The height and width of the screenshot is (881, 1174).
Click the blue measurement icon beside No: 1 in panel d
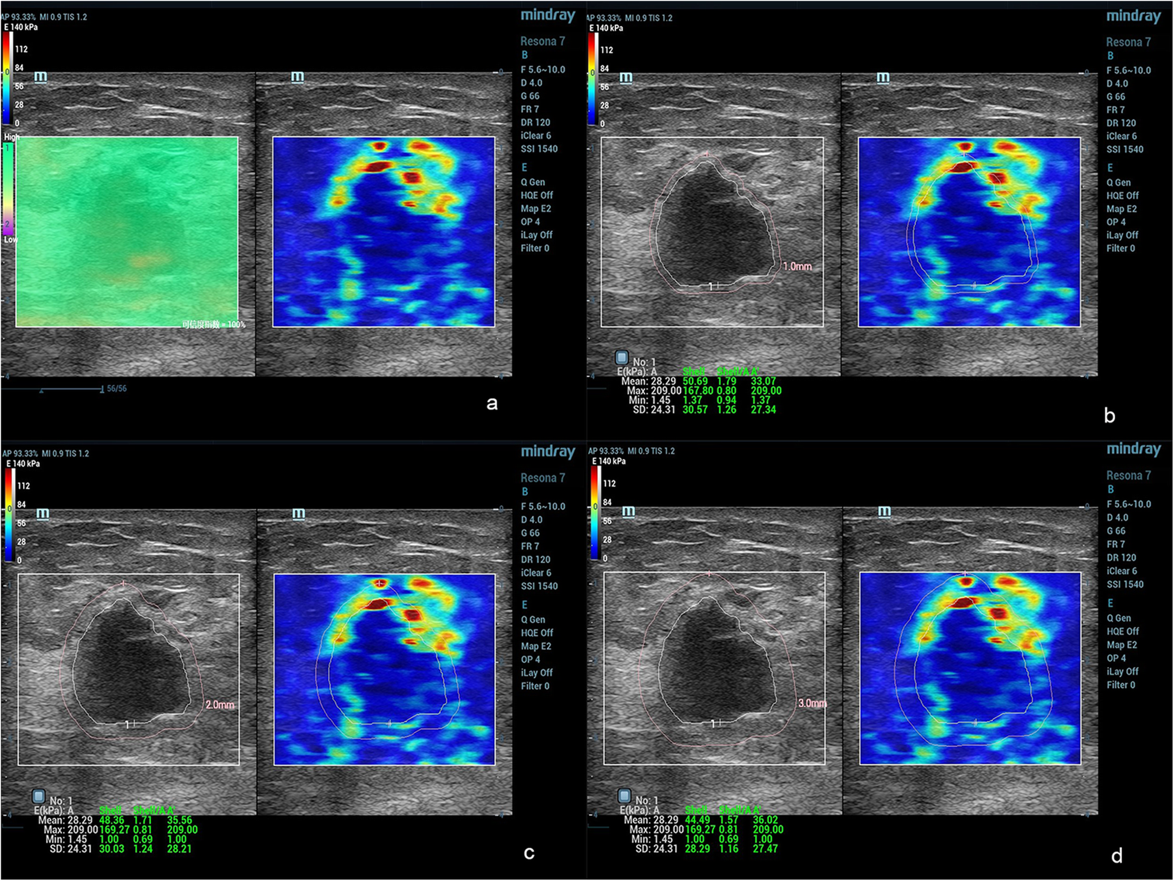624,796
